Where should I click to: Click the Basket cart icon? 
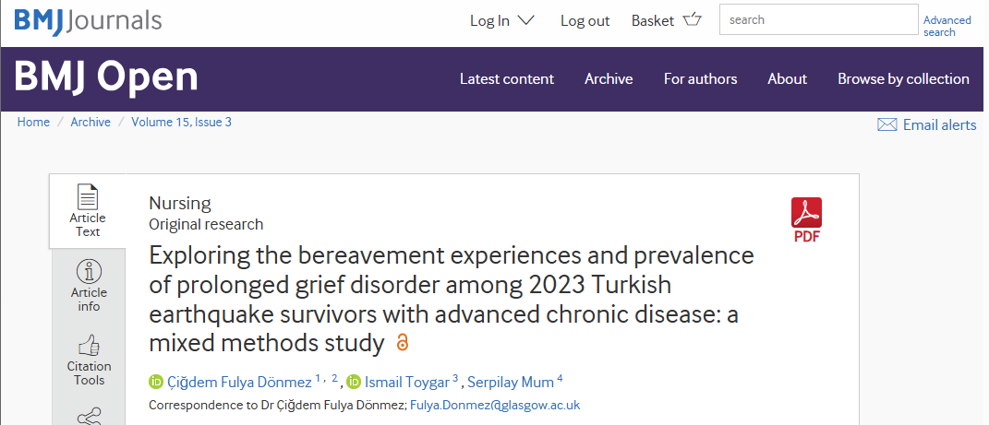coord(692,19)
